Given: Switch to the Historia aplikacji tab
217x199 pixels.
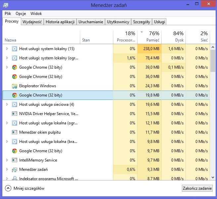Looking at the screenshot, I should 60,22.
